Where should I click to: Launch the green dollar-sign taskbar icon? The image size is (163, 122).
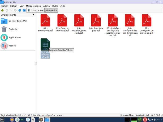coord(17,120)
